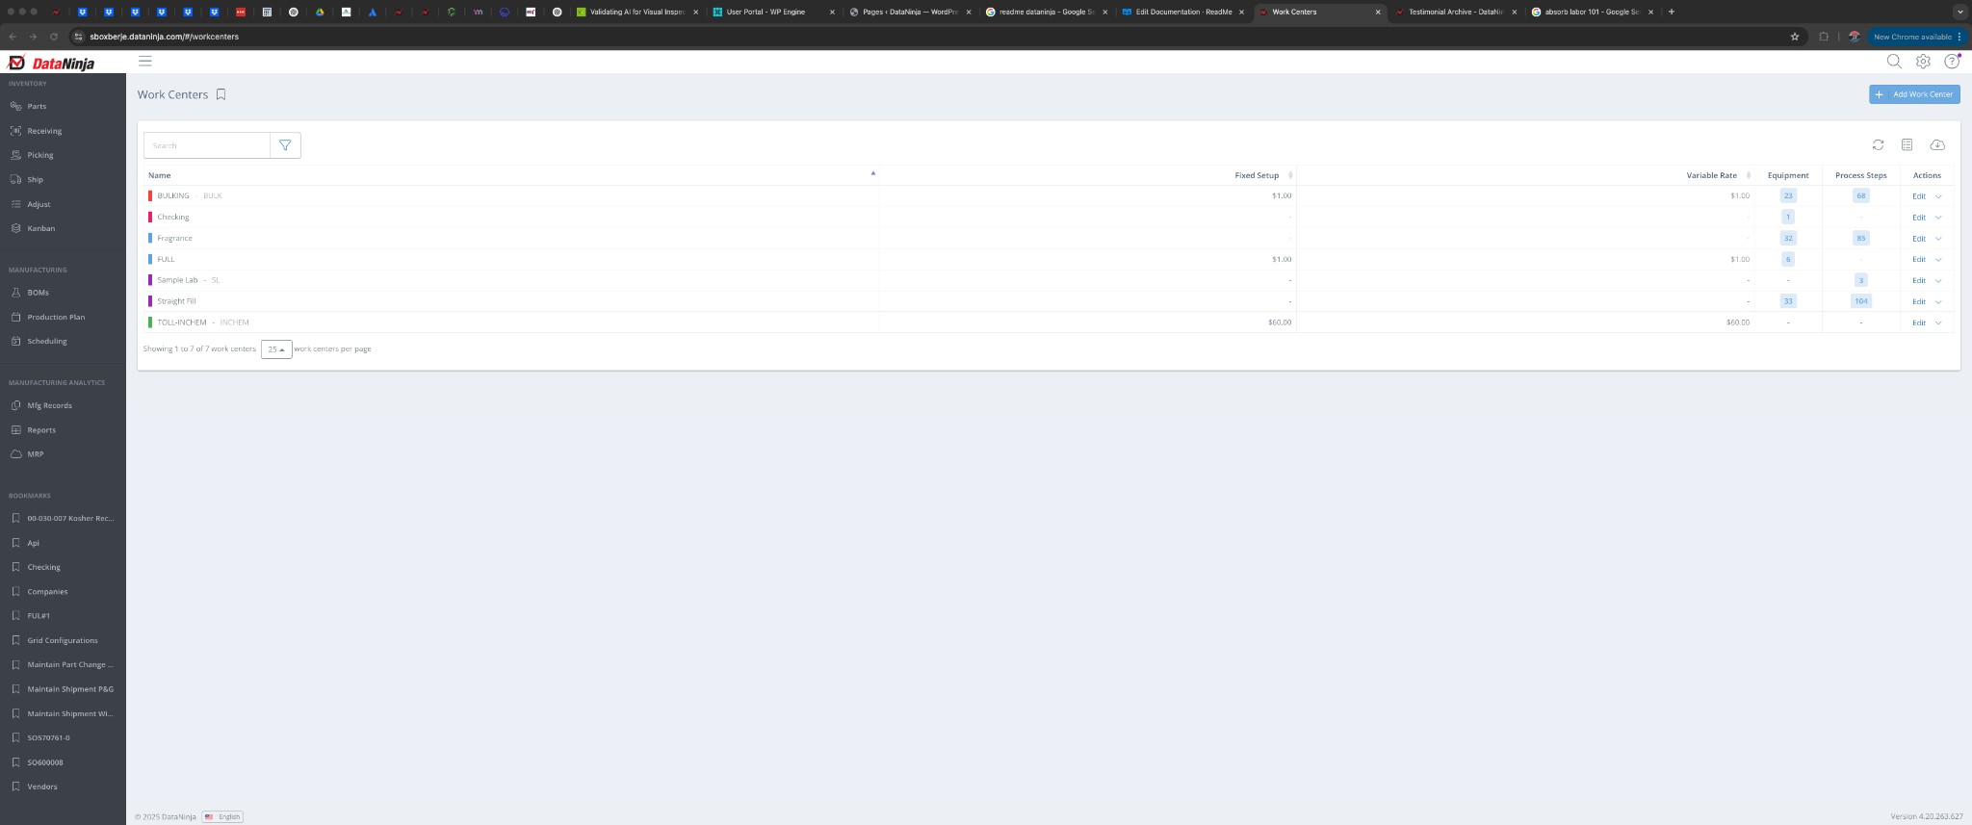
Task: Reload the browser page
Action: coord(54,37)
